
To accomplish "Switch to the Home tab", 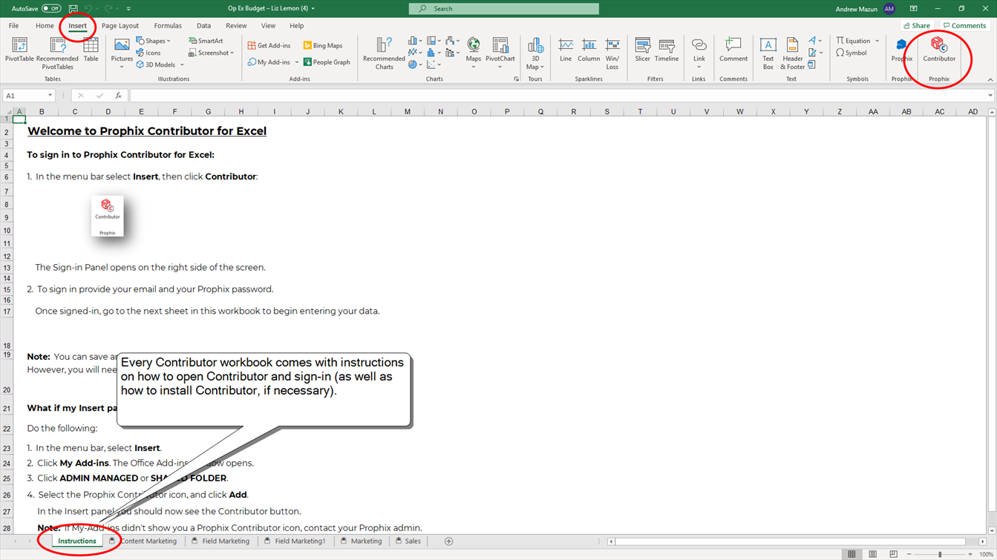I will (45, 25).
